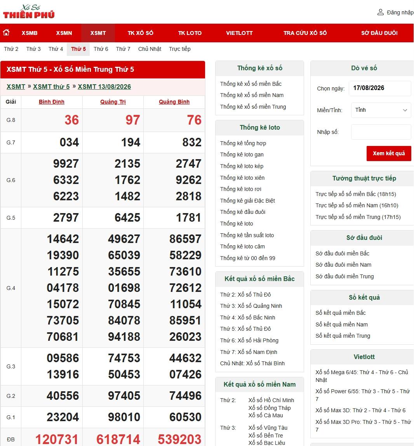The image size is (414, 446).
Task: Click the Đăng nhập login link
Action: (x=400, y=12)
